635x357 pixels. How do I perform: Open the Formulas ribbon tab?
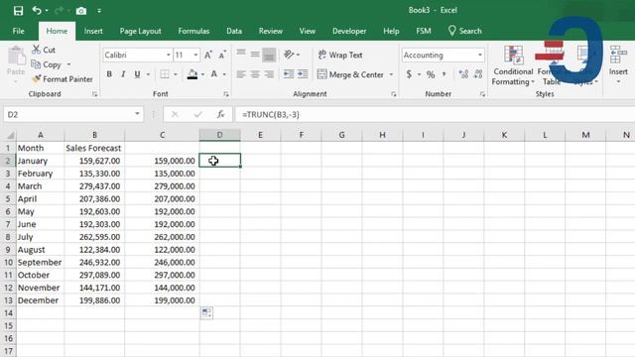[x=193, y=31]
